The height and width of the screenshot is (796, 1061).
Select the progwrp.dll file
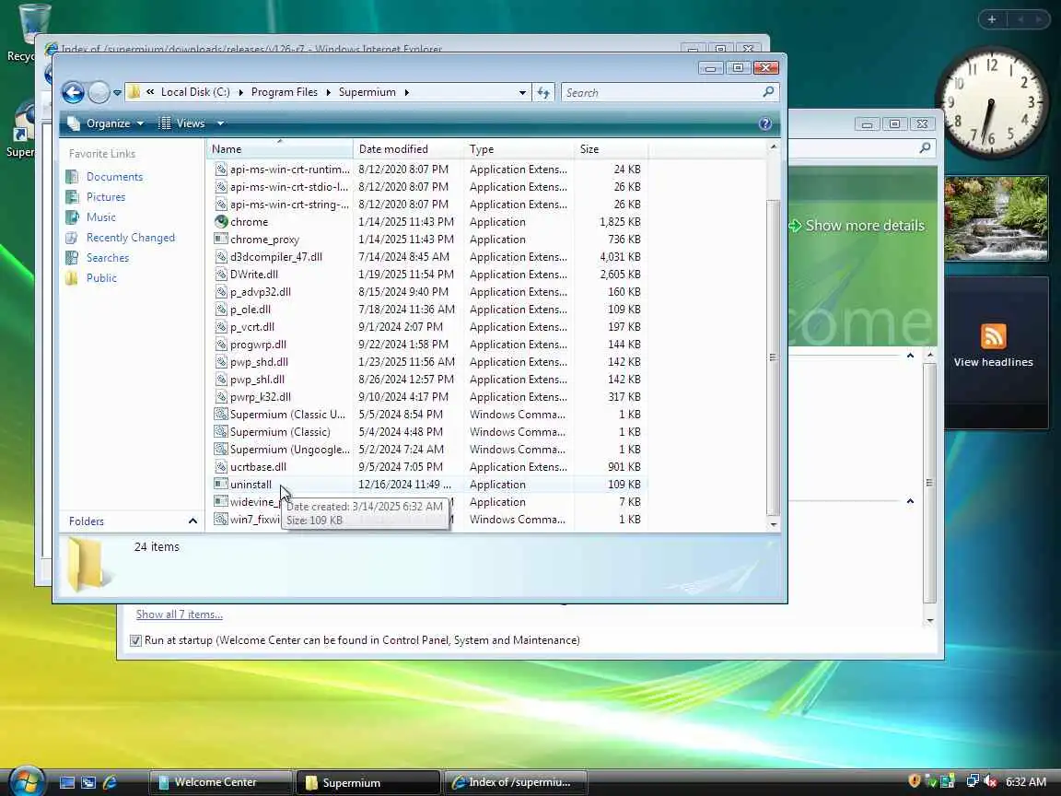258,345
